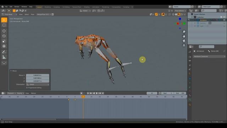Open the Render properties tab icon
Viewport: 227px width, 128px height.
pos(190,57)
